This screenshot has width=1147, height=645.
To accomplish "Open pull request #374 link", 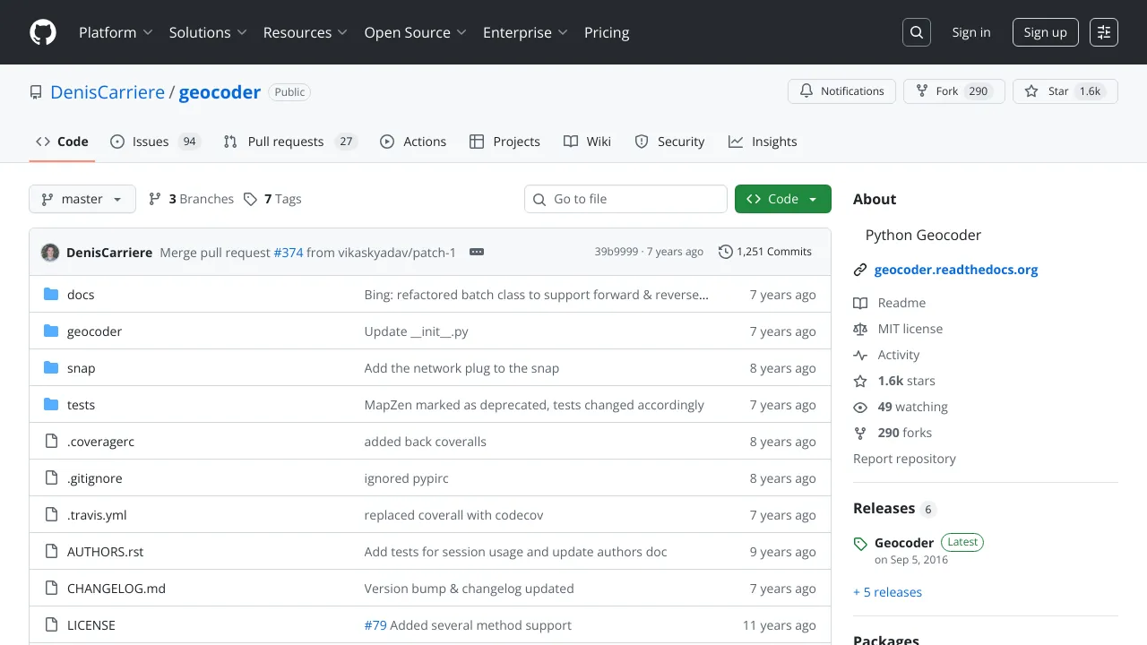I will (289, 253).
